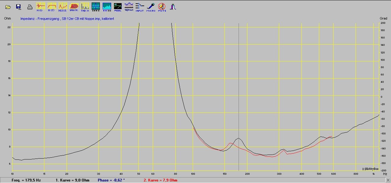Open the INPUT selector switch
The image size is (391, 183).
140,7
